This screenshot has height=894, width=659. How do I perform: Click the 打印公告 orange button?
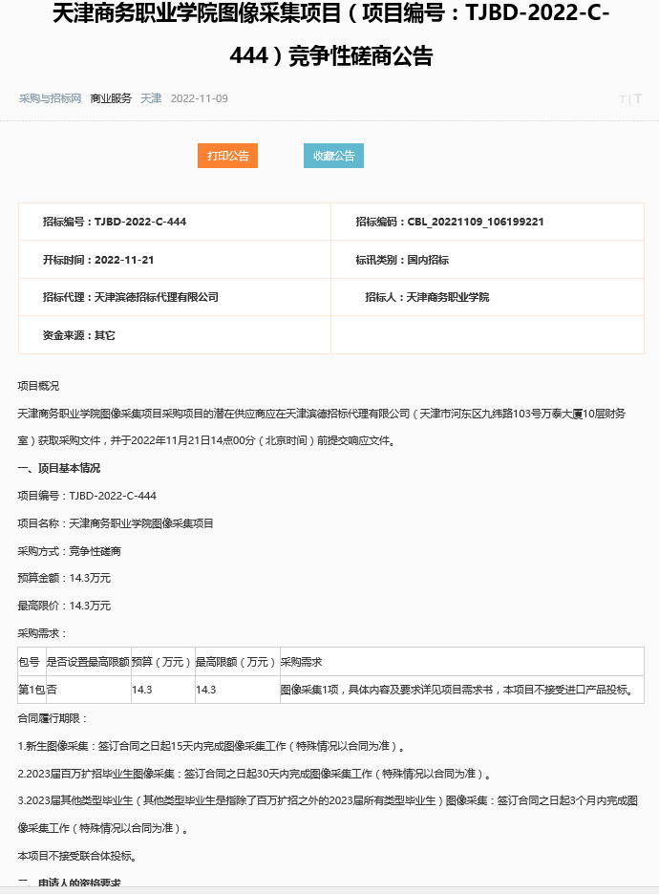[x=227, y=156]
